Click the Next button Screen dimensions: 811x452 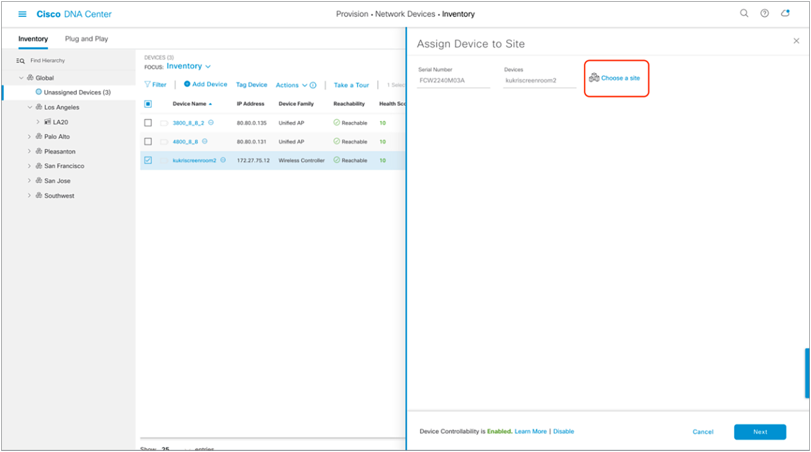coord(760,432)
